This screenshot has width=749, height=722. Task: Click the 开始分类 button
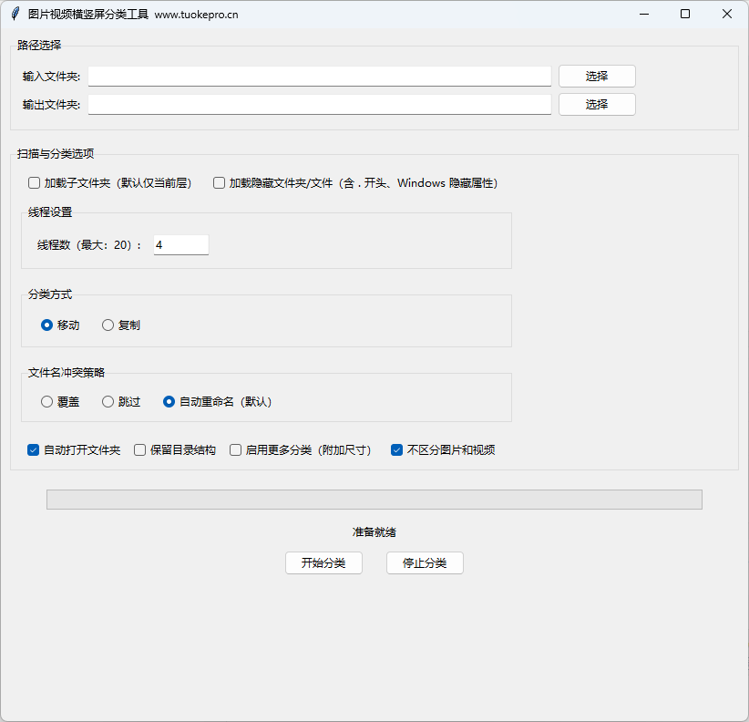pos(323,563)
